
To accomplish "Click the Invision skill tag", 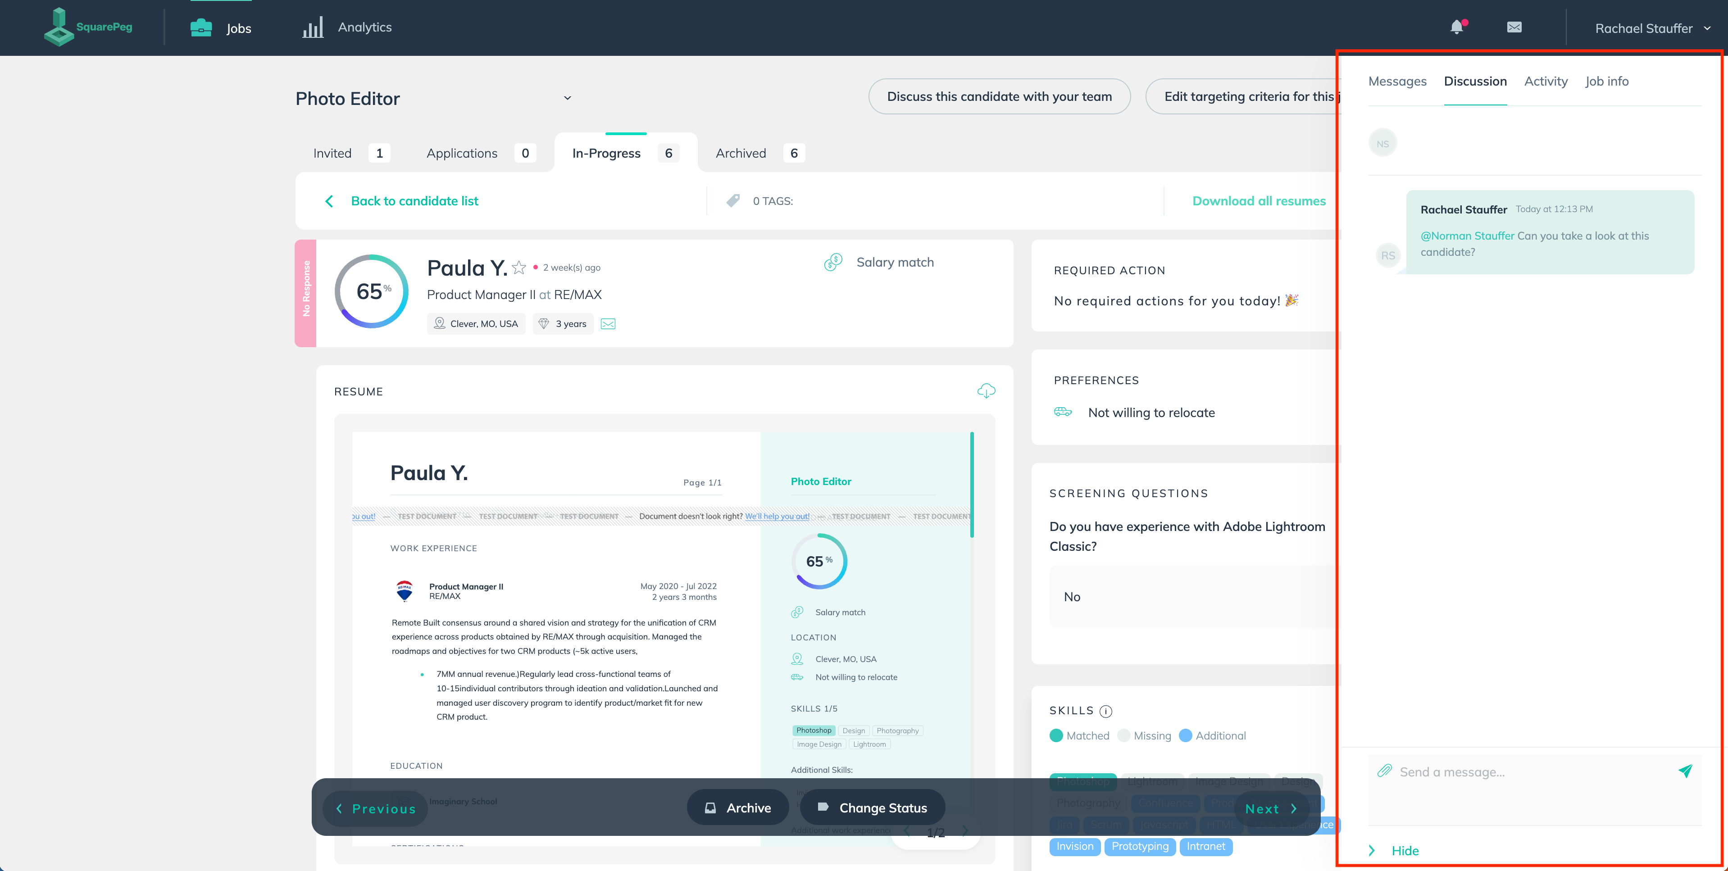I will [x=1075, y=846].
